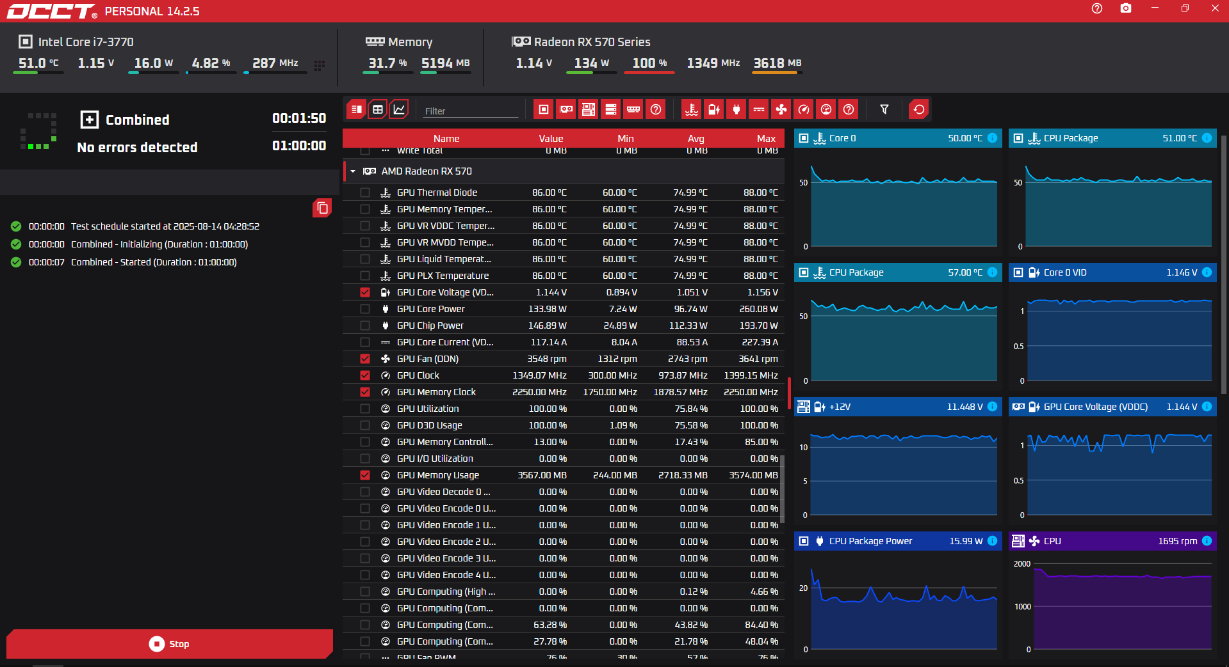Check the GPU Core Power checkbox
The height and width of the screenshot is (667, 1229).
pos(365,309)
